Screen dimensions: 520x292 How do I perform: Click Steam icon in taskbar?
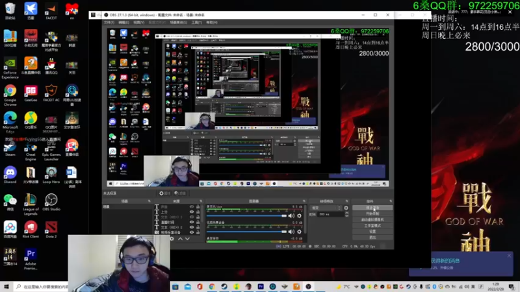tap(224, 287)
